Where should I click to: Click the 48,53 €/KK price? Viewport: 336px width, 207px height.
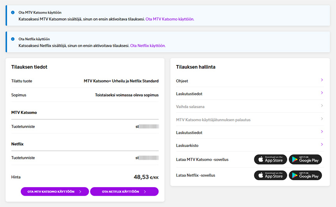pyautogui.click(x=146, y=177)
